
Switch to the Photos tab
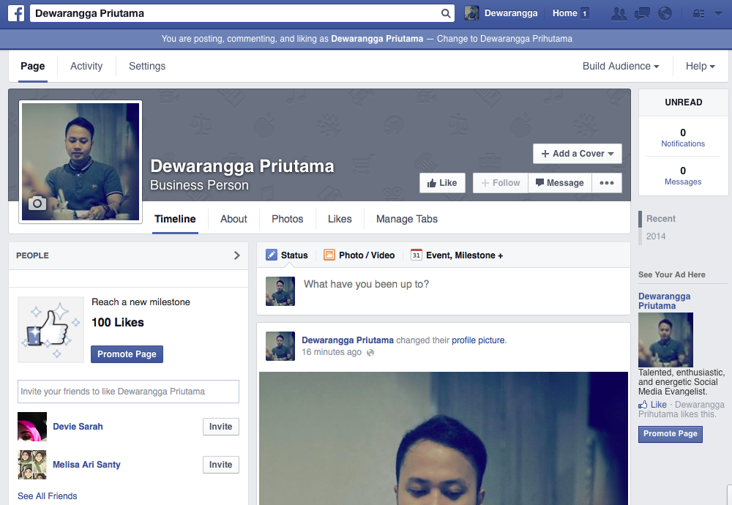pos(287,219)
